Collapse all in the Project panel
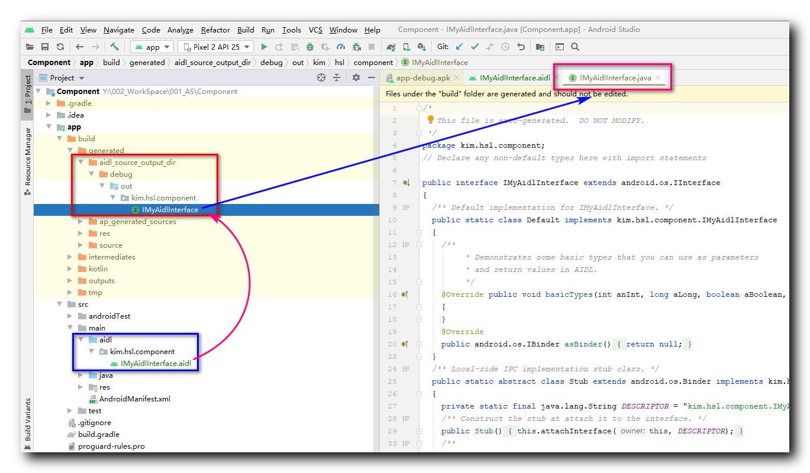The width and height of the screenshot is (810, 473). point(337,77)
